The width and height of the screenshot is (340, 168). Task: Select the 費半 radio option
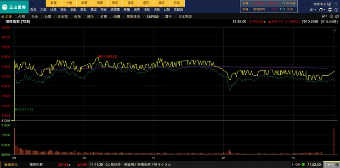click(167, 17)
